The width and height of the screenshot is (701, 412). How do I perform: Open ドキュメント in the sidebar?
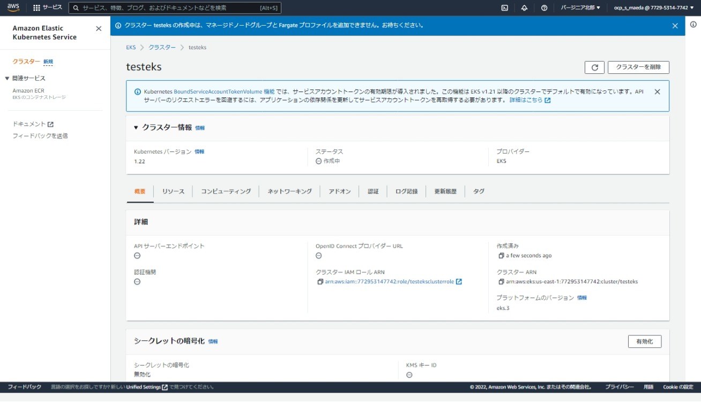(33, 124)
